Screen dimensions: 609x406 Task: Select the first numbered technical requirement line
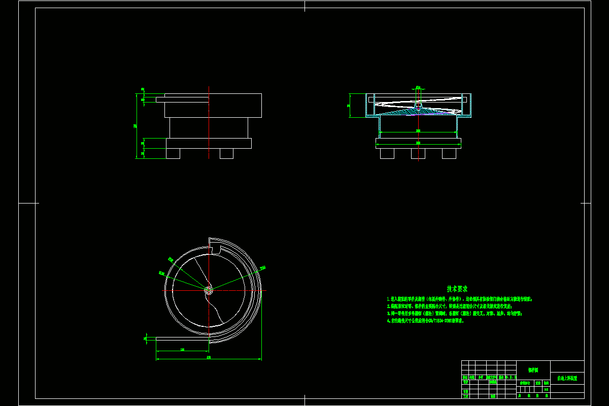click(x=459, y=299)
